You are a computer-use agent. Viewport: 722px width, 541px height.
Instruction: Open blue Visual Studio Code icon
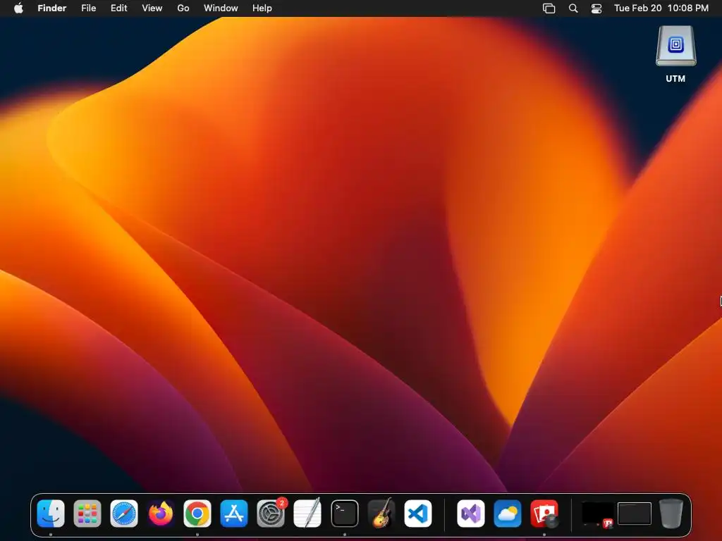tap(418, 514)
